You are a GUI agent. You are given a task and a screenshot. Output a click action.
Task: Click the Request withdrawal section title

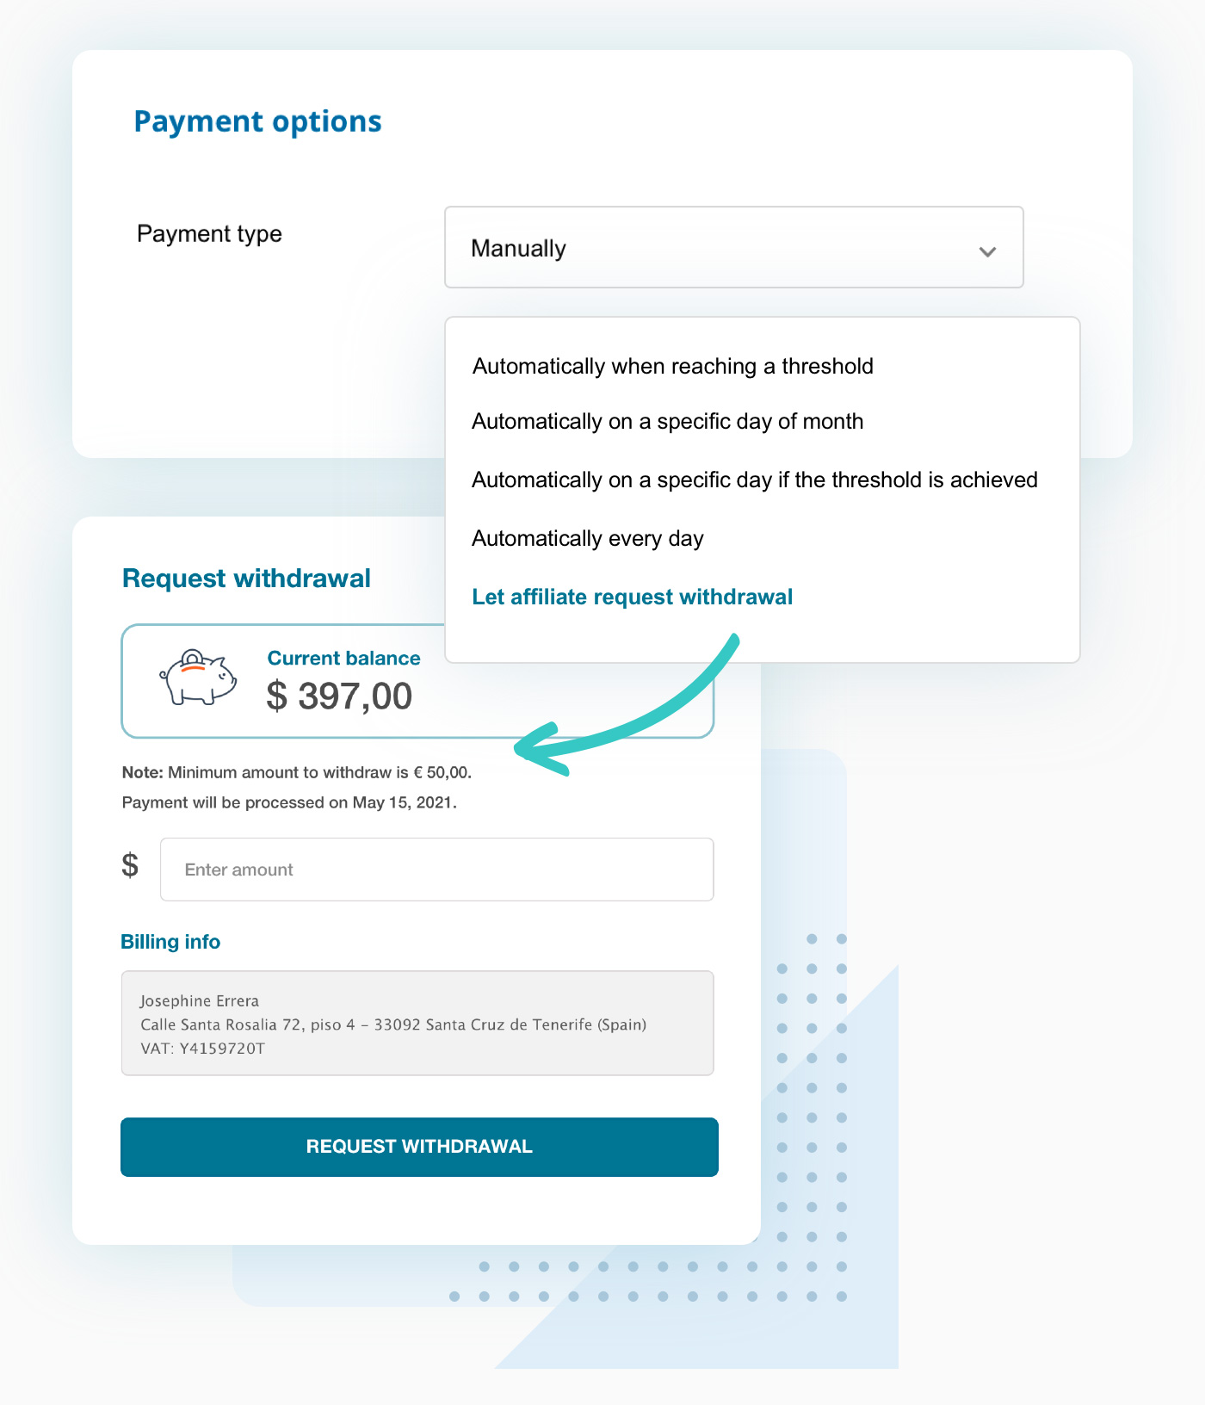point(246,579)
